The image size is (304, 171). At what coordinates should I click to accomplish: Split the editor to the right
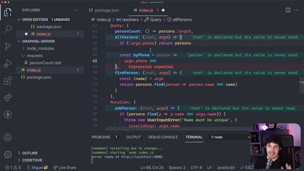click(288, 10)
